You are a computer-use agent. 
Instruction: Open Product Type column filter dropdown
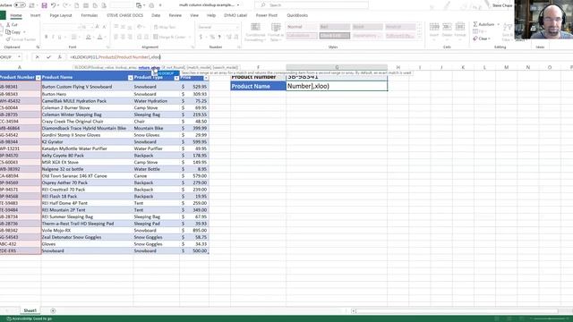(176, 78)
